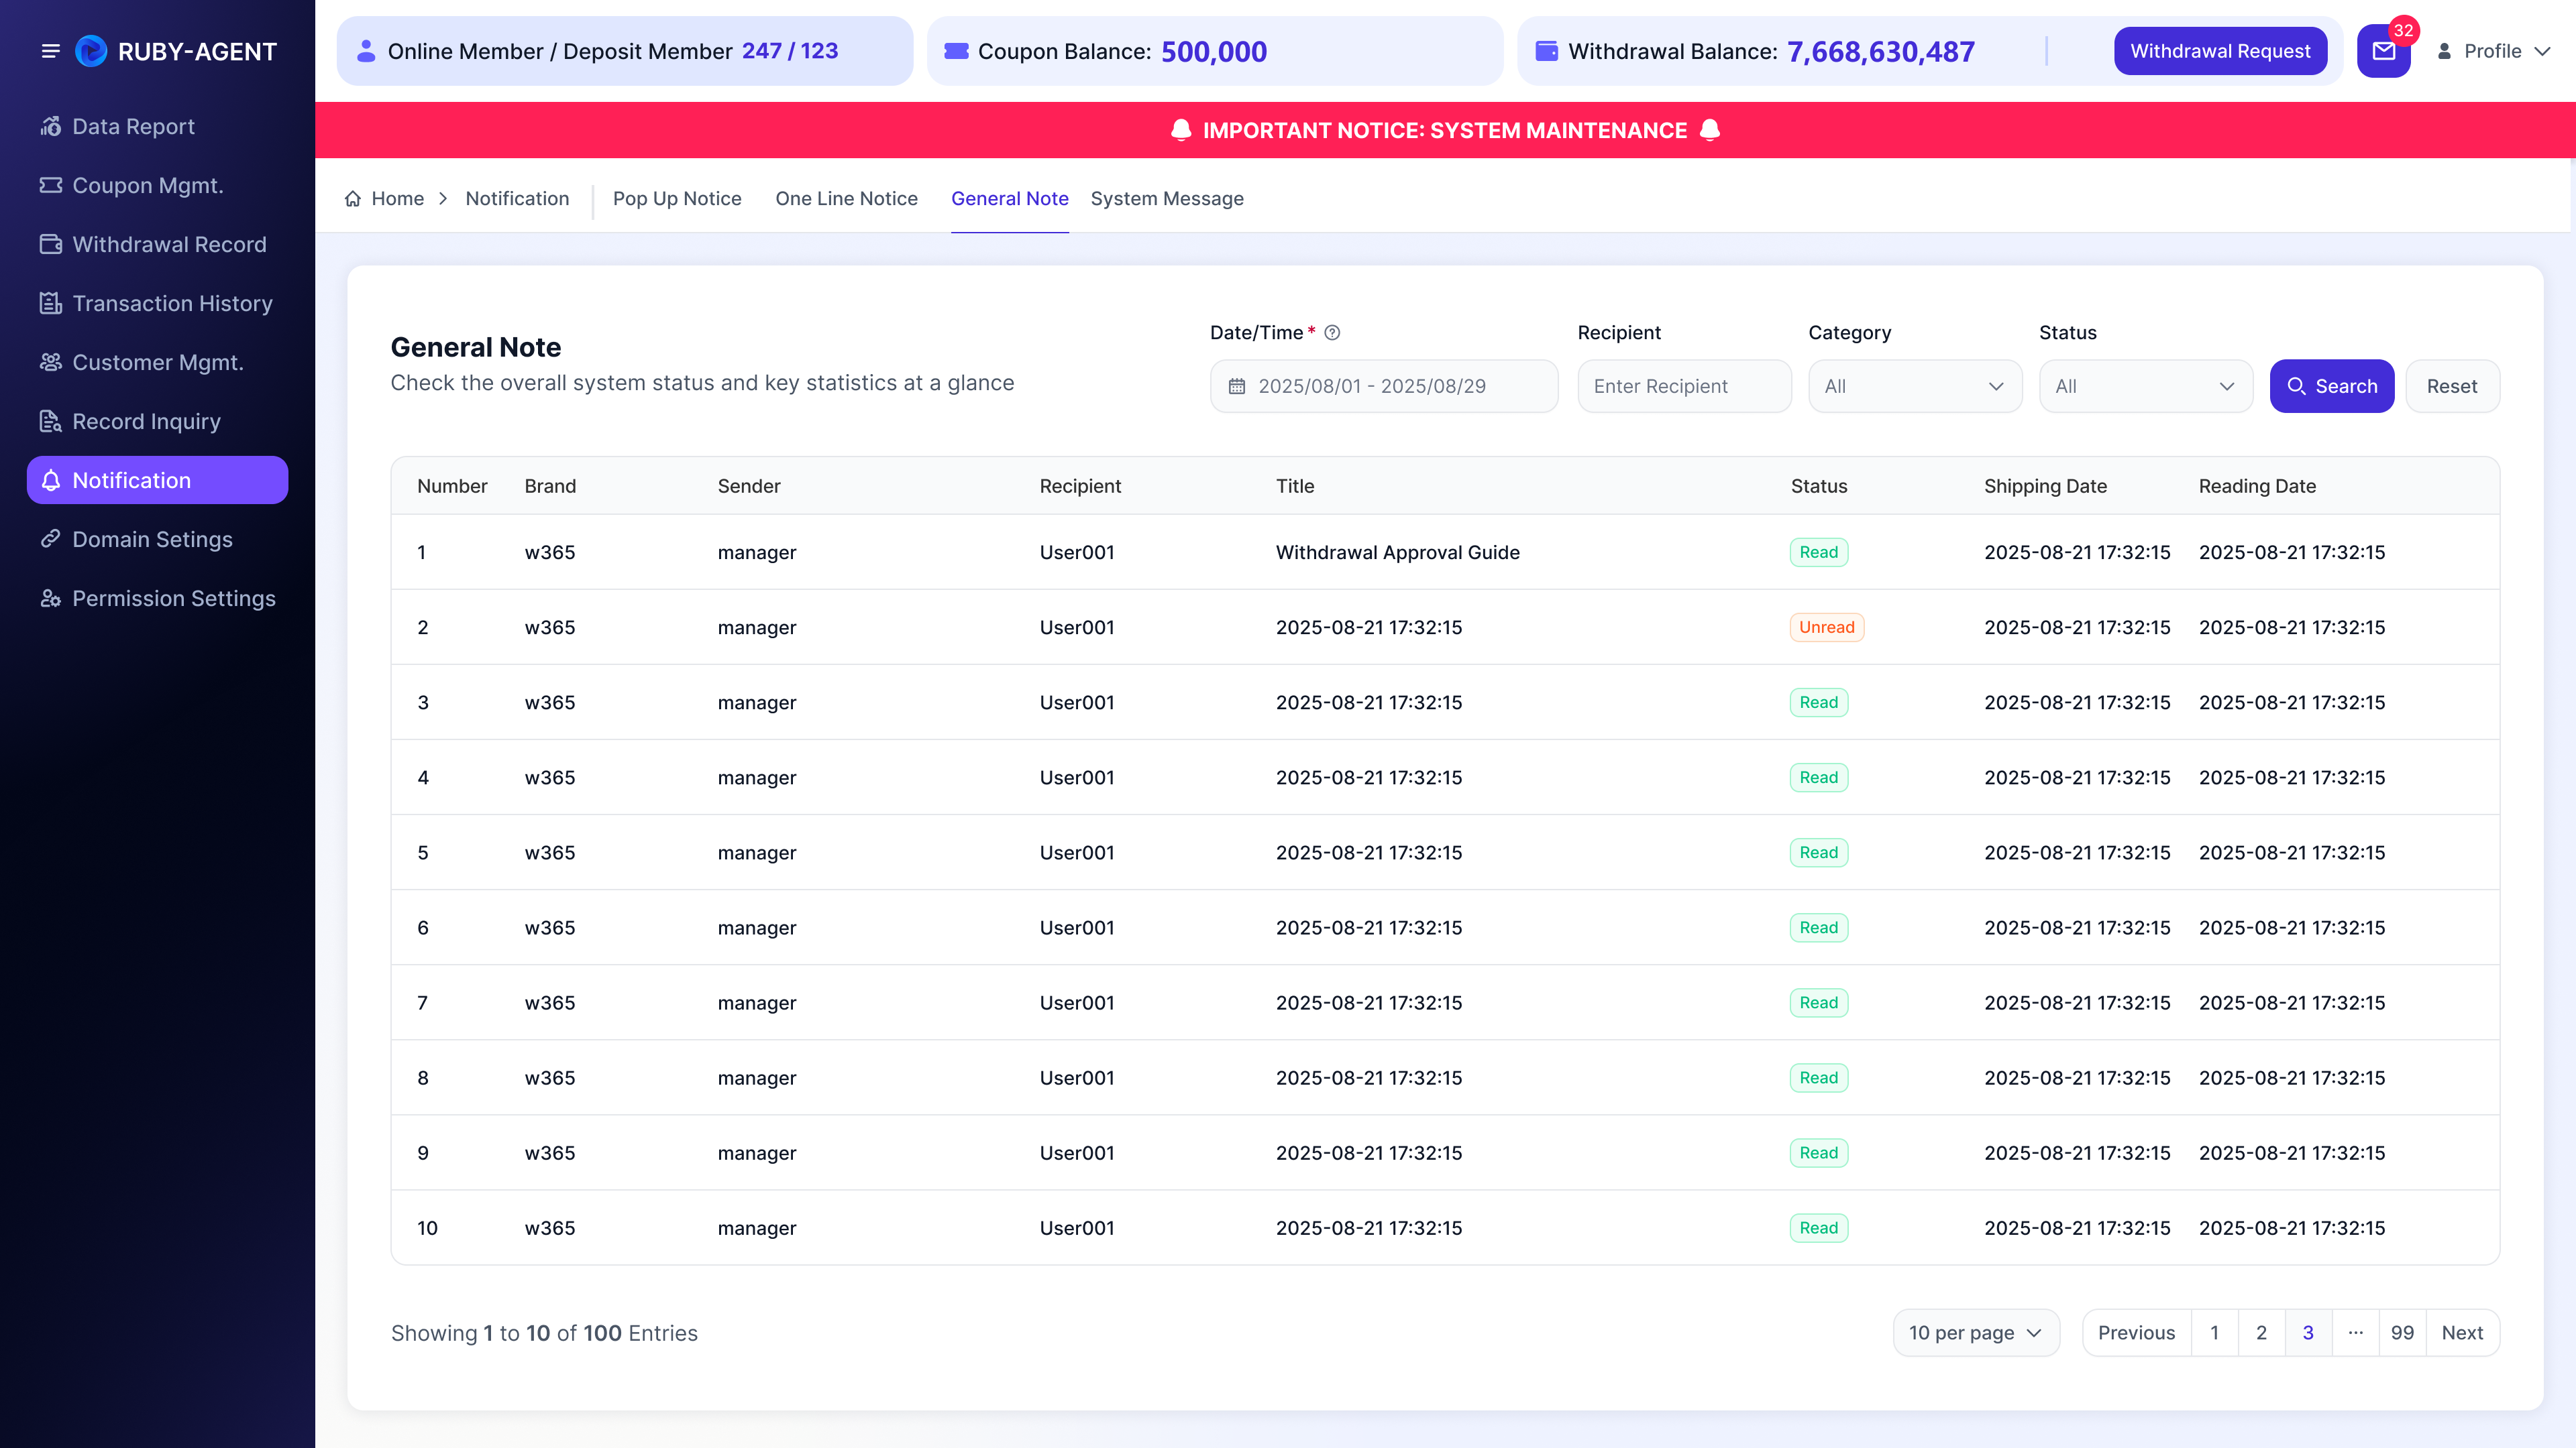The image size is (2576, 1448).
Task: Click the Enter Recipient input field
Action: pyautogui.click(x=1684, y=387)
